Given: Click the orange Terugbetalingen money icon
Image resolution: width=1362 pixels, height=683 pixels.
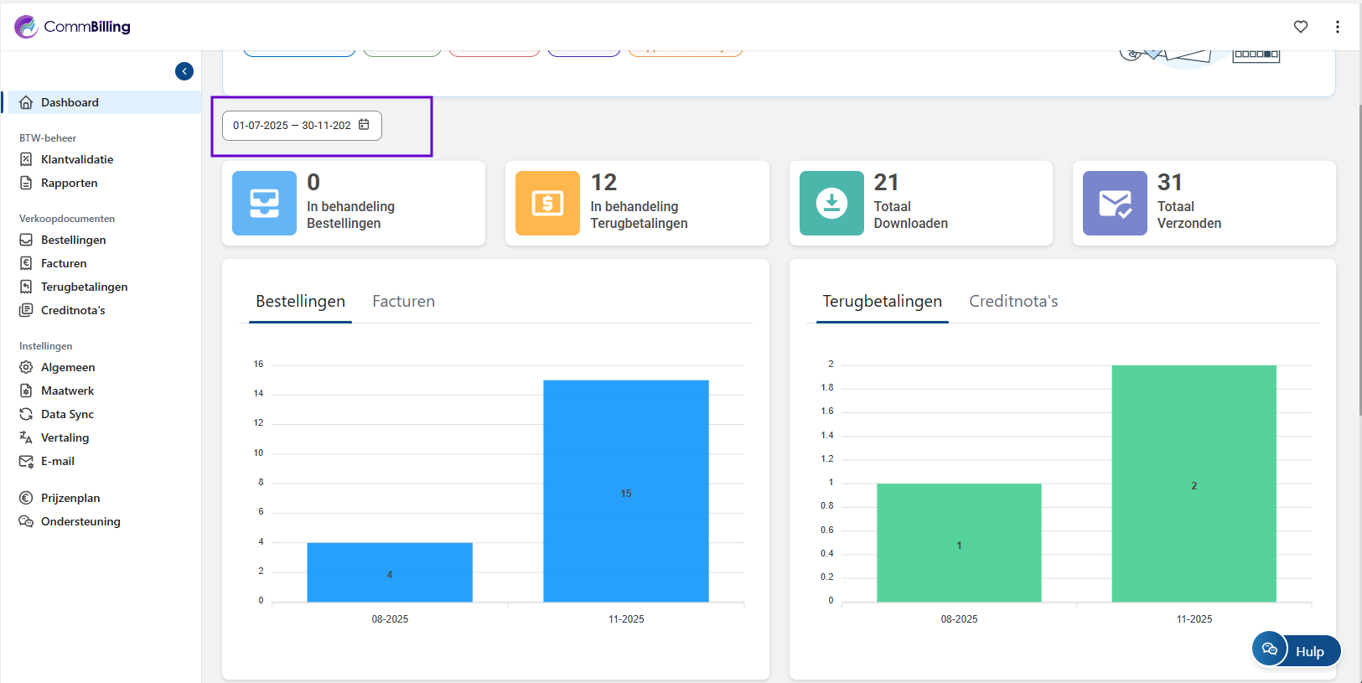Looking at the screenshot, I should 547,203.
